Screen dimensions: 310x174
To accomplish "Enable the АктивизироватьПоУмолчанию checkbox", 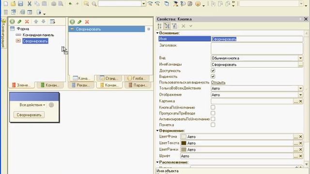I will coord(213,119).
